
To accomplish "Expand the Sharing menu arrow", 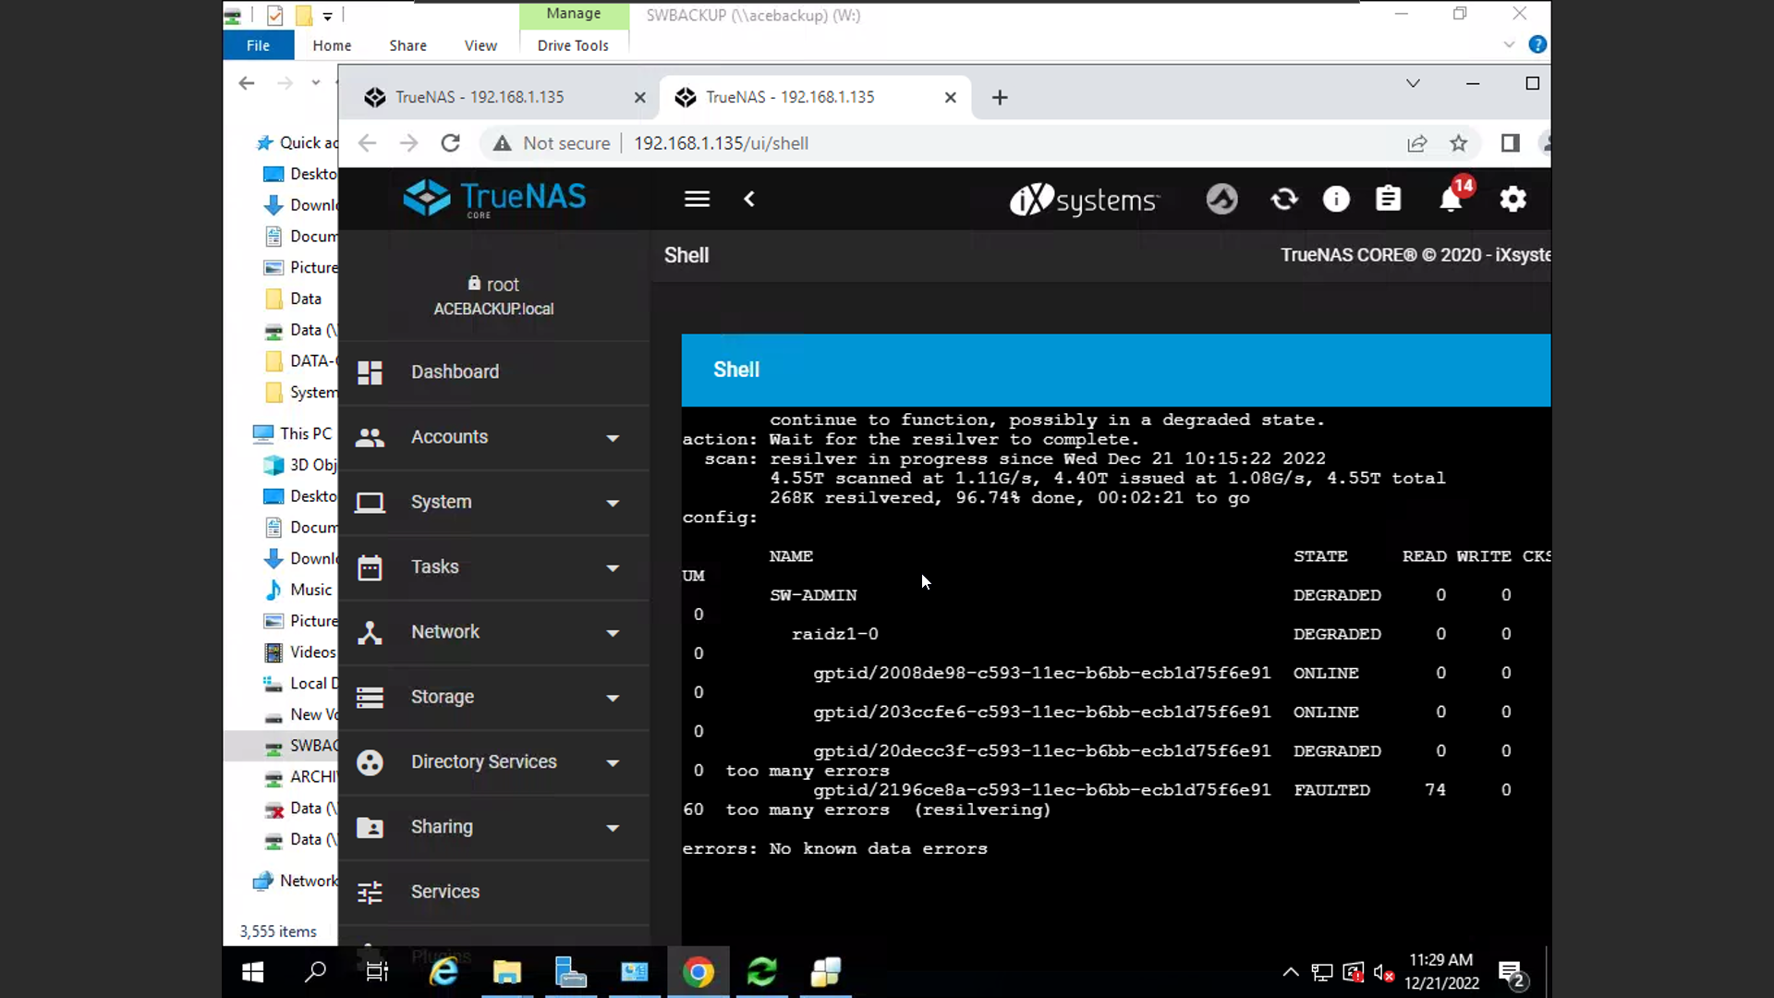I will (x=613, y=828).
